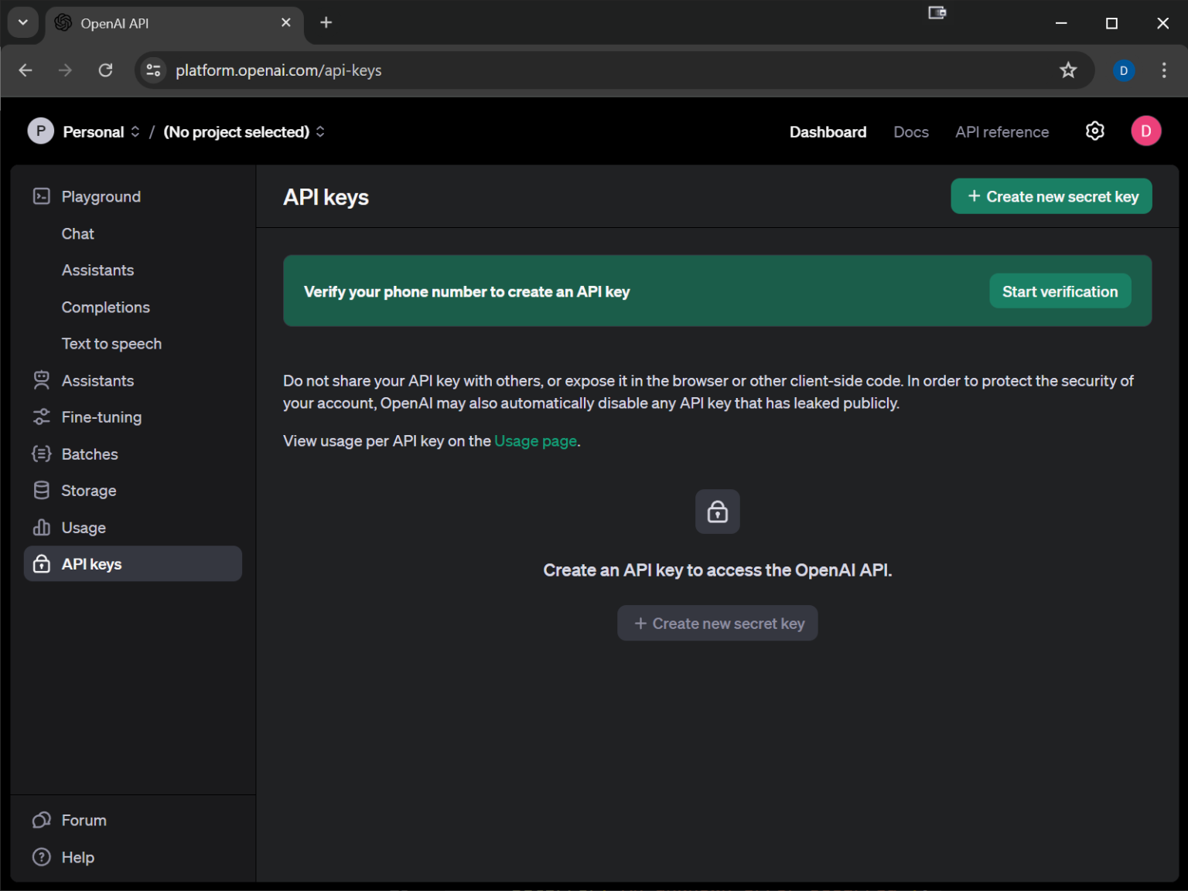Expand the No project selected dropdown
Image resolution: width=1188 pixels, height=891 pixels.
(x=244, y=132)
